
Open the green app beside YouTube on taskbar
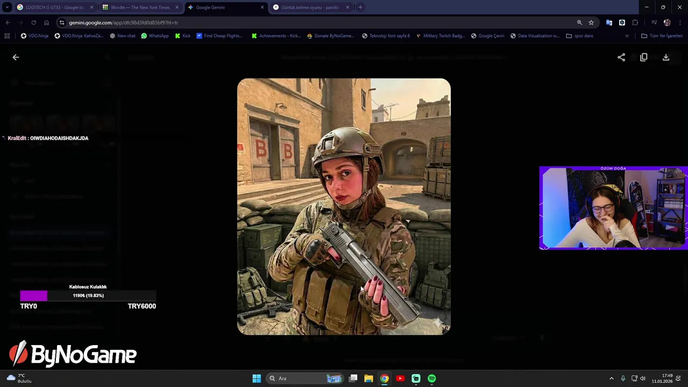(416, 378)
